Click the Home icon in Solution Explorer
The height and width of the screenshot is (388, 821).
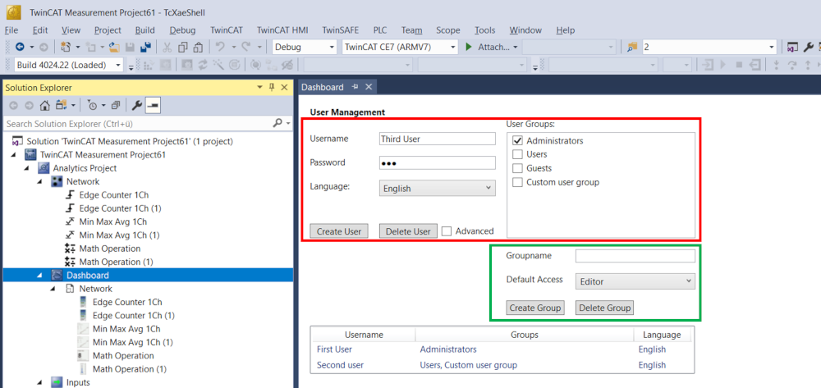coord(45,105)
